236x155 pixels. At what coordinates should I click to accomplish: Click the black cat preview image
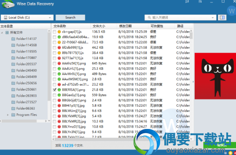(x=215, y=76)
